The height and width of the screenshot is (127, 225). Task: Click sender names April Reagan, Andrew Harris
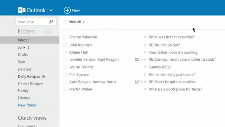pyautogui.click(x=93, y=82)
